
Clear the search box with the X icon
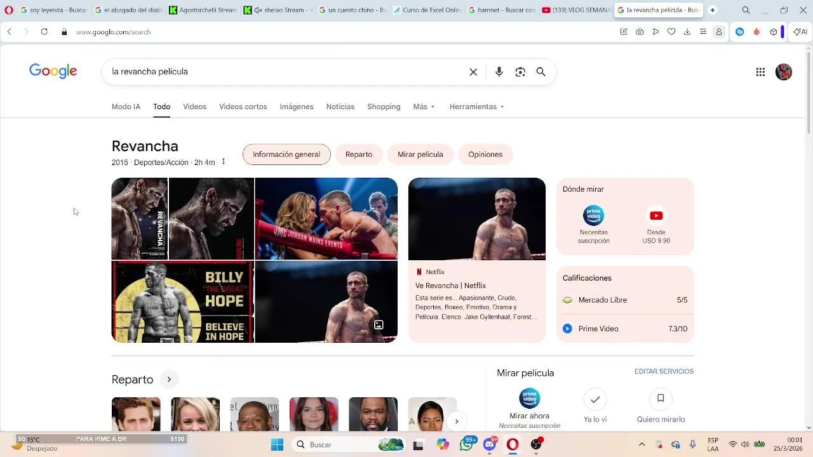[473, 72]
